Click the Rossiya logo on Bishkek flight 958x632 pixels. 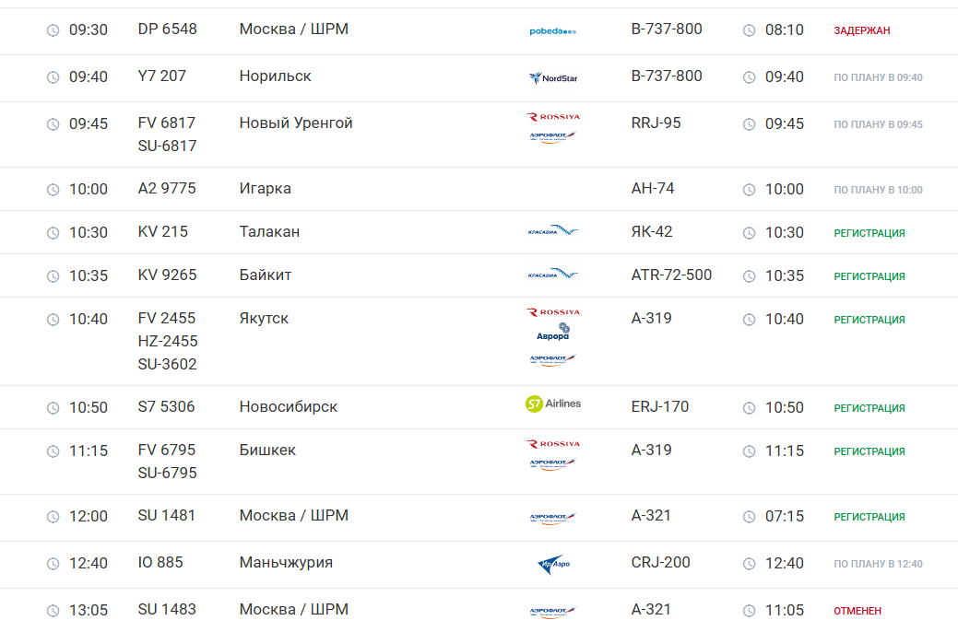(x=553, y=444)
